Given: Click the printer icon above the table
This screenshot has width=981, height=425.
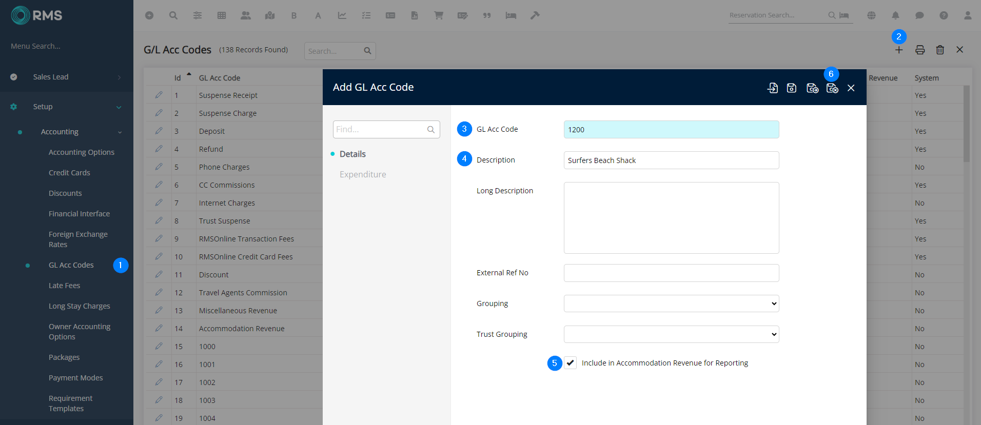Looking at the screenshot, I should [x=920, y=50].
